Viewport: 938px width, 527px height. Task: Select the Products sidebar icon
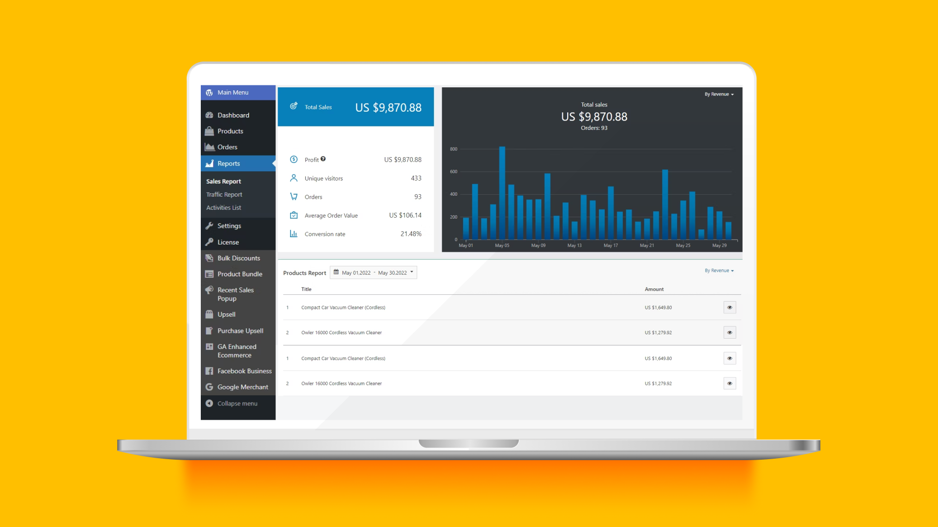[210, 131]
